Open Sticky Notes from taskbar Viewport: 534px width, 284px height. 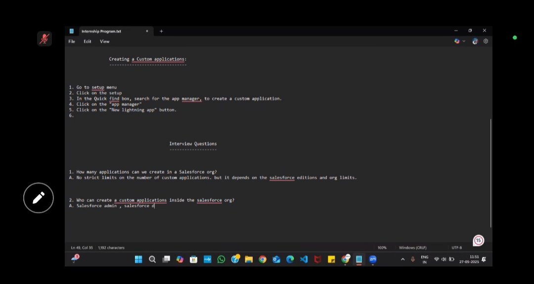pyautogui.click(x=331, y=259)
